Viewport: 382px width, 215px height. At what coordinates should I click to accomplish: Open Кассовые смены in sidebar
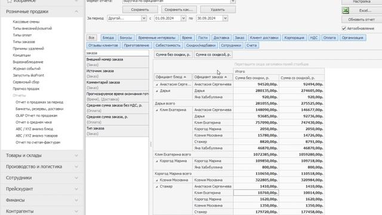pos(26,21)
